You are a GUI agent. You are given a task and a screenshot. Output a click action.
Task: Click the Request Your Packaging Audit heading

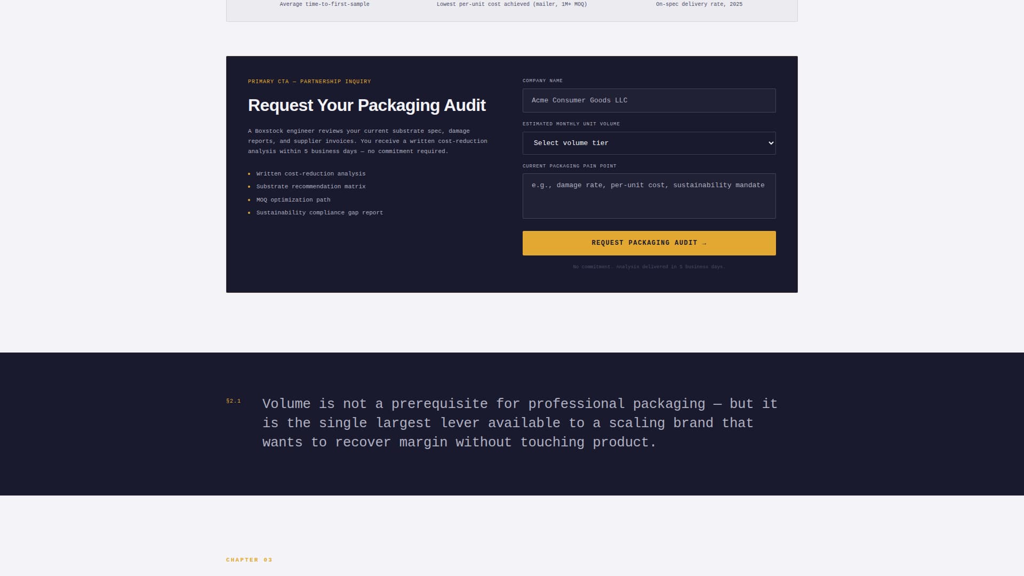[x=366, y=106]
